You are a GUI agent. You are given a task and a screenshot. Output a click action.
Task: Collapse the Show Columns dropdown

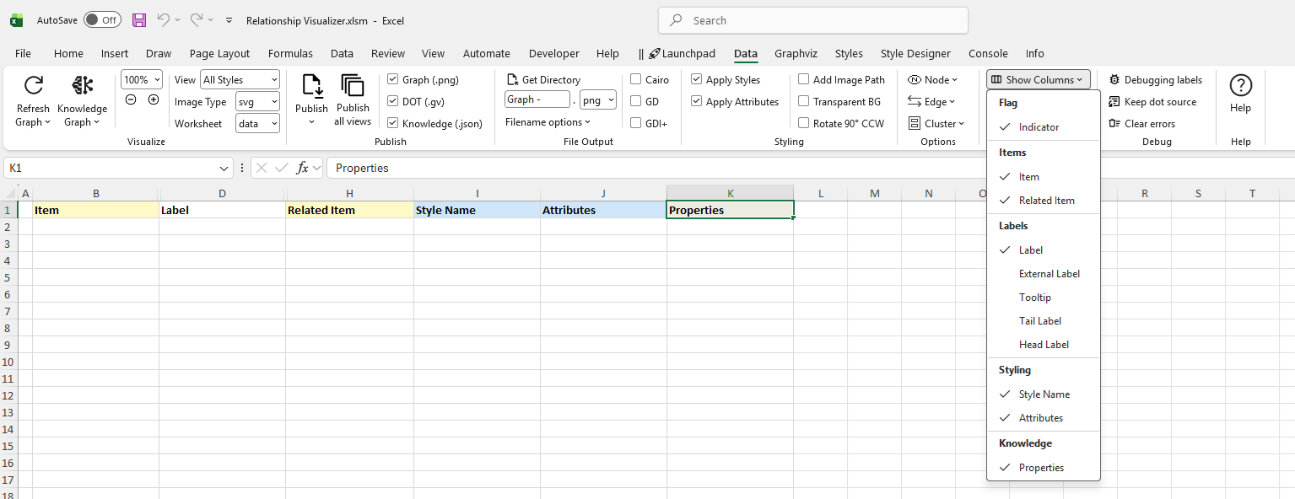[1039, 80]
